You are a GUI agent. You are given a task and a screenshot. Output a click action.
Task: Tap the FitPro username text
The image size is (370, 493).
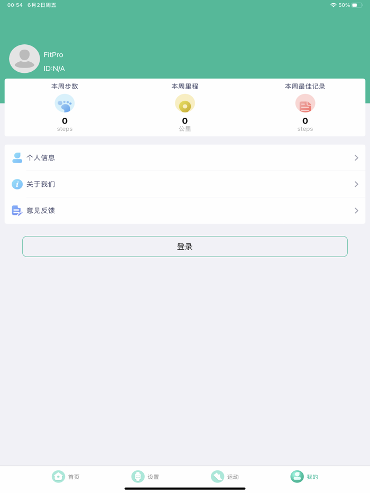(53, 55)
